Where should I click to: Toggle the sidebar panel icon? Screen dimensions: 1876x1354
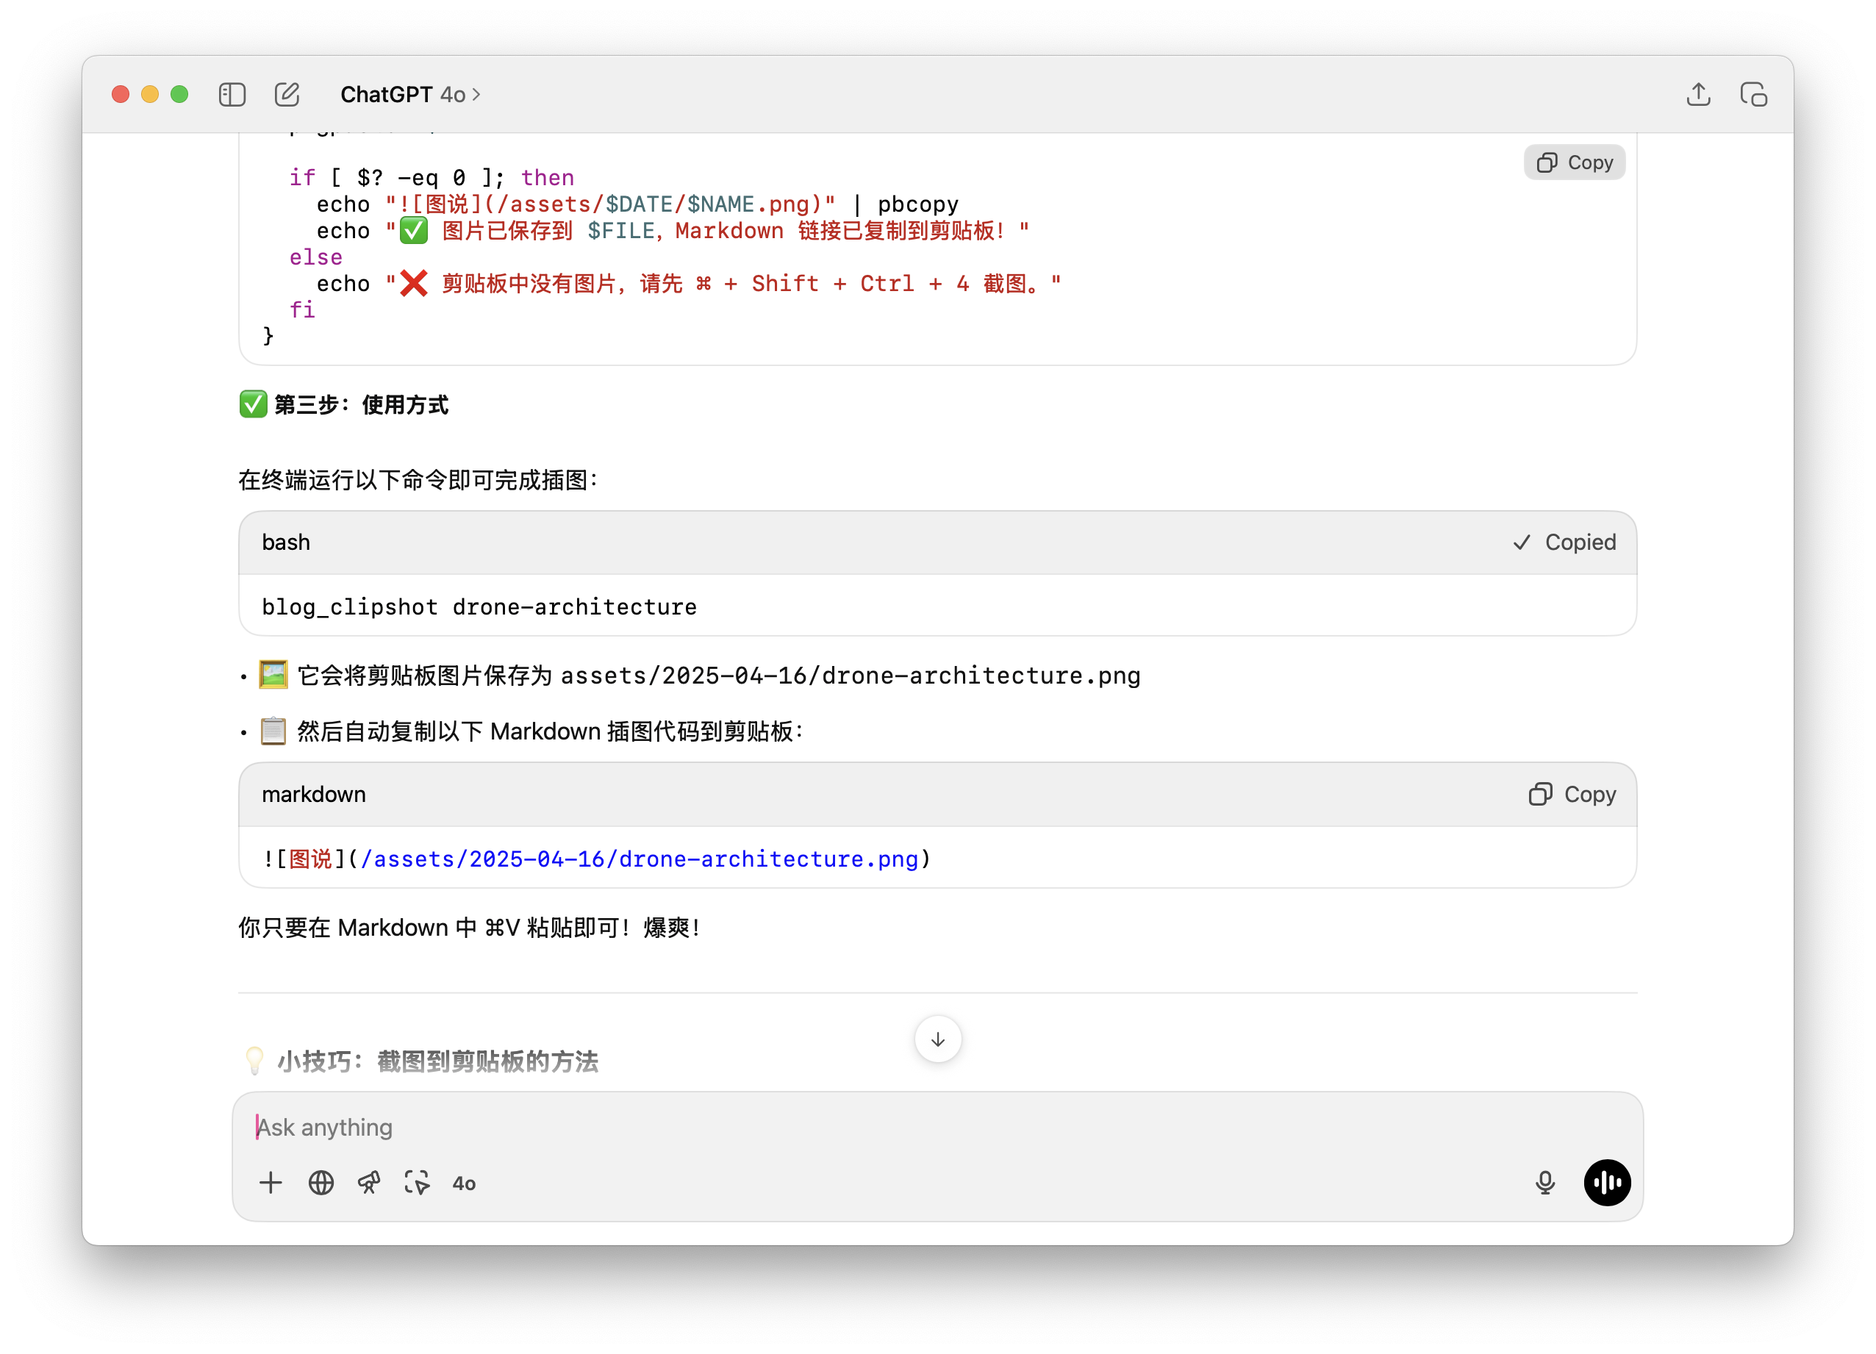pos(232,94)
